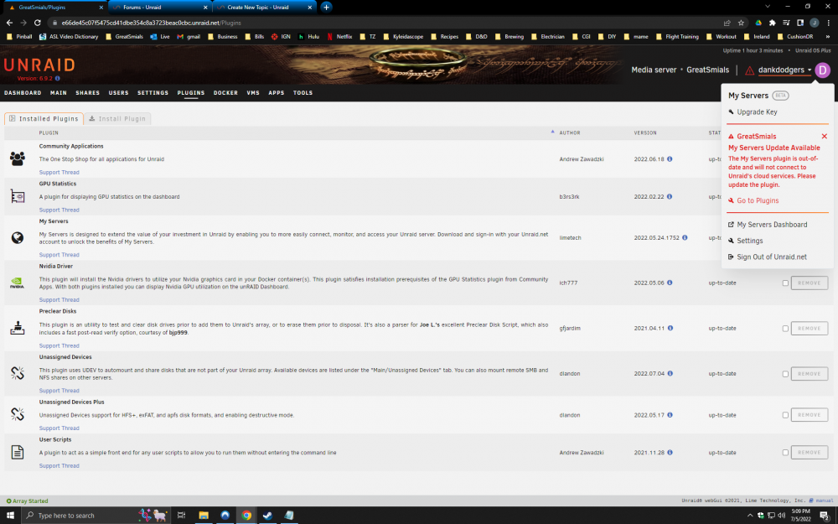This screenshot has width=838, height=524.
Task: Open Steam from taskbar
Action: [x=268, y=515]
